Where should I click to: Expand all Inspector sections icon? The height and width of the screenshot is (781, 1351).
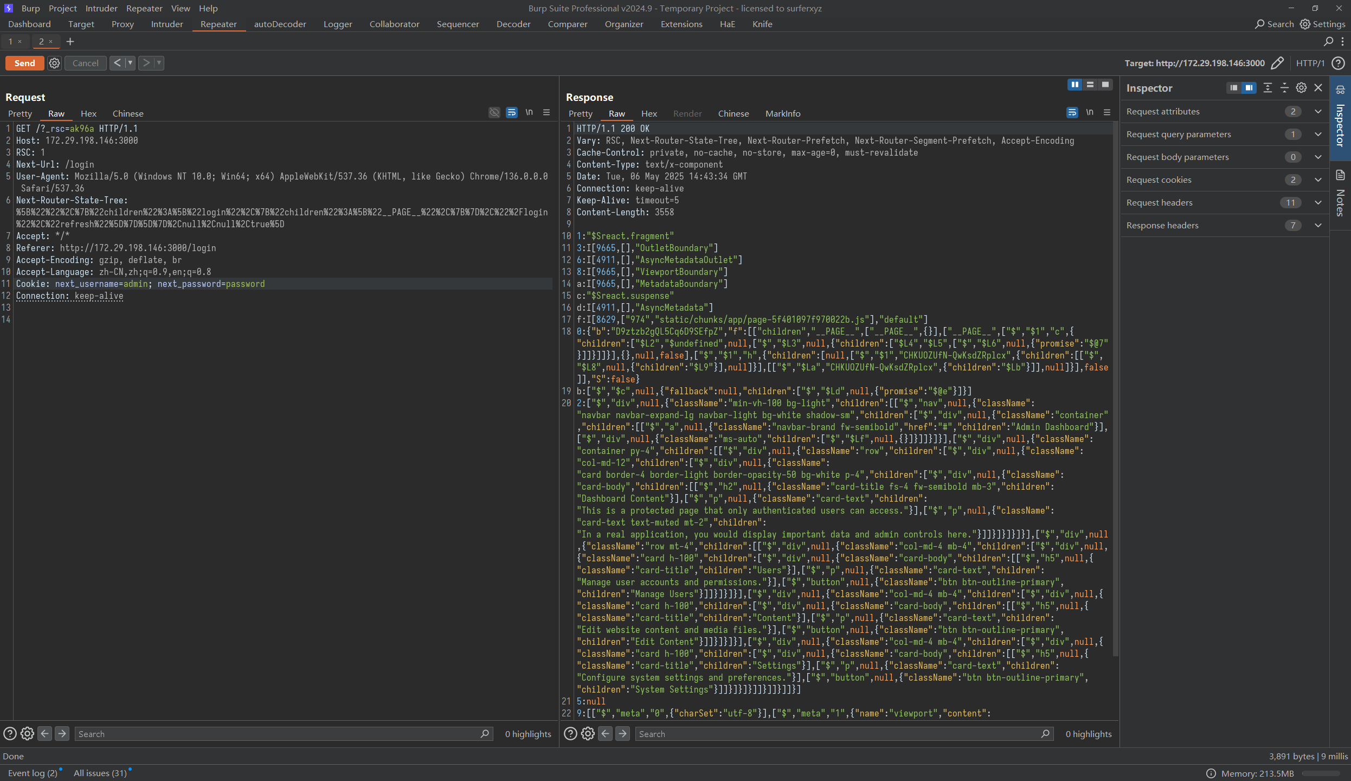1268,88
